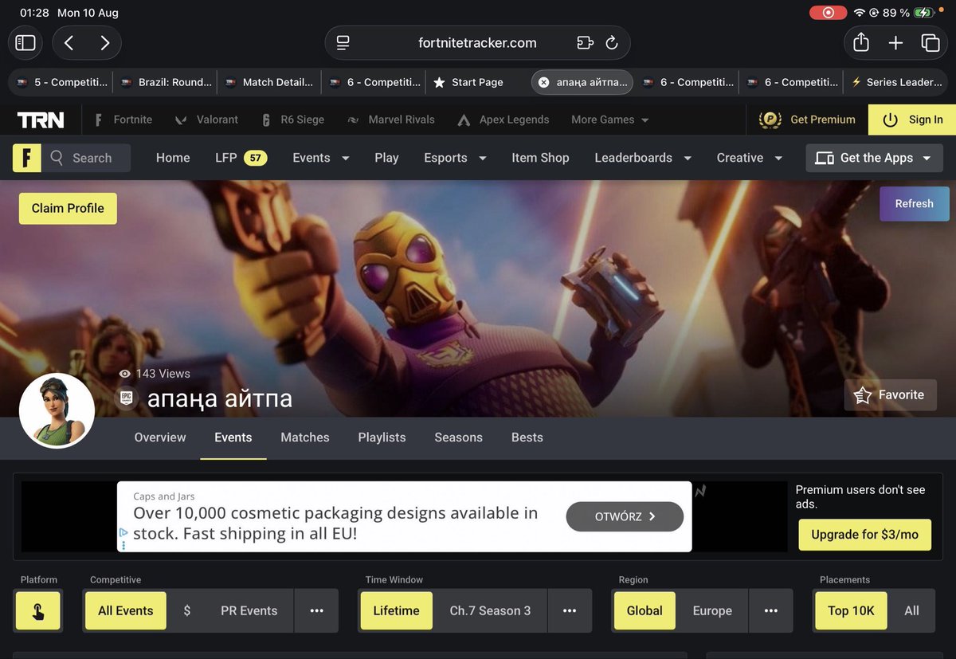Expand more Competitive filter options
This screenshot has height=659, width=956.
click(x=316, y=611)
